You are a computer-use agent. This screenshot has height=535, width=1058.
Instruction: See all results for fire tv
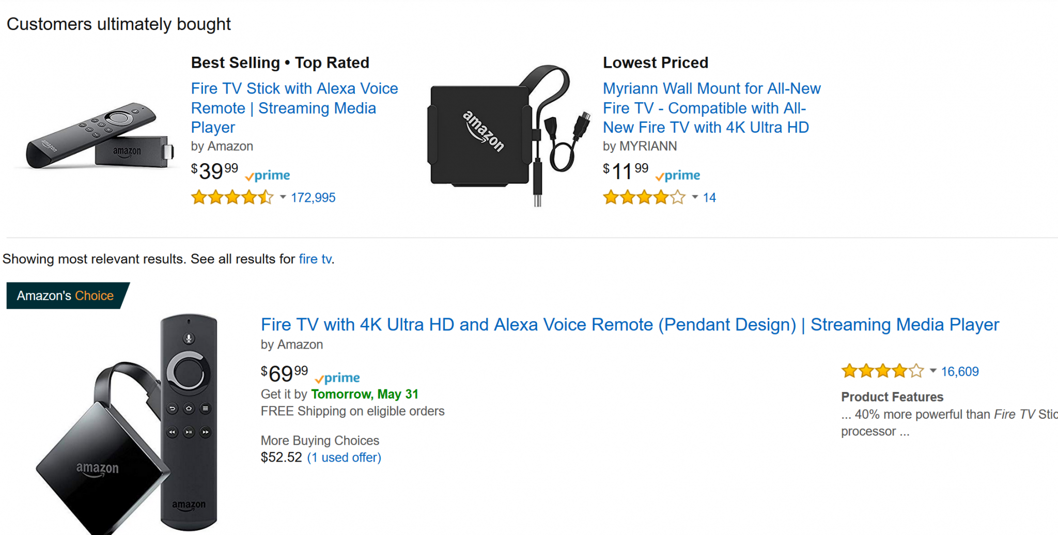315,259
